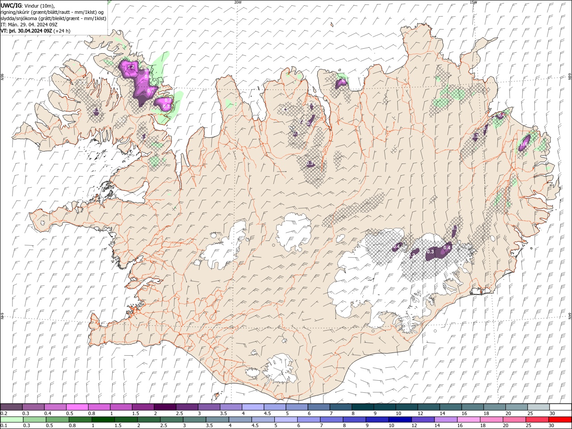Click the lower legend swatch labeled 3
The image size is (572, 429).
point(194,420)
